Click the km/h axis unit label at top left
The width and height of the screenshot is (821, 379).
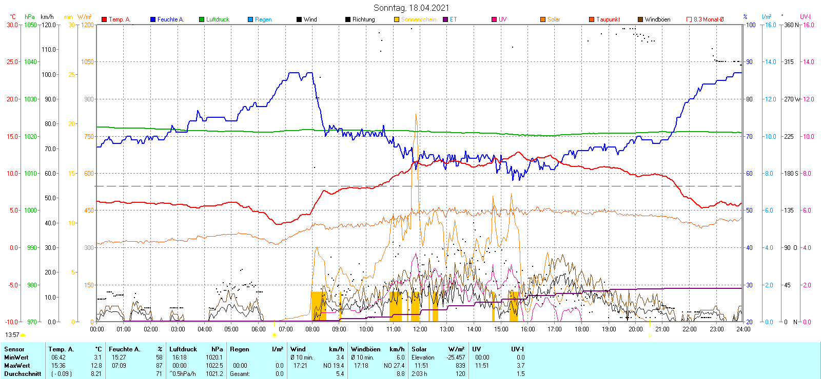click(x=47, y=17)
